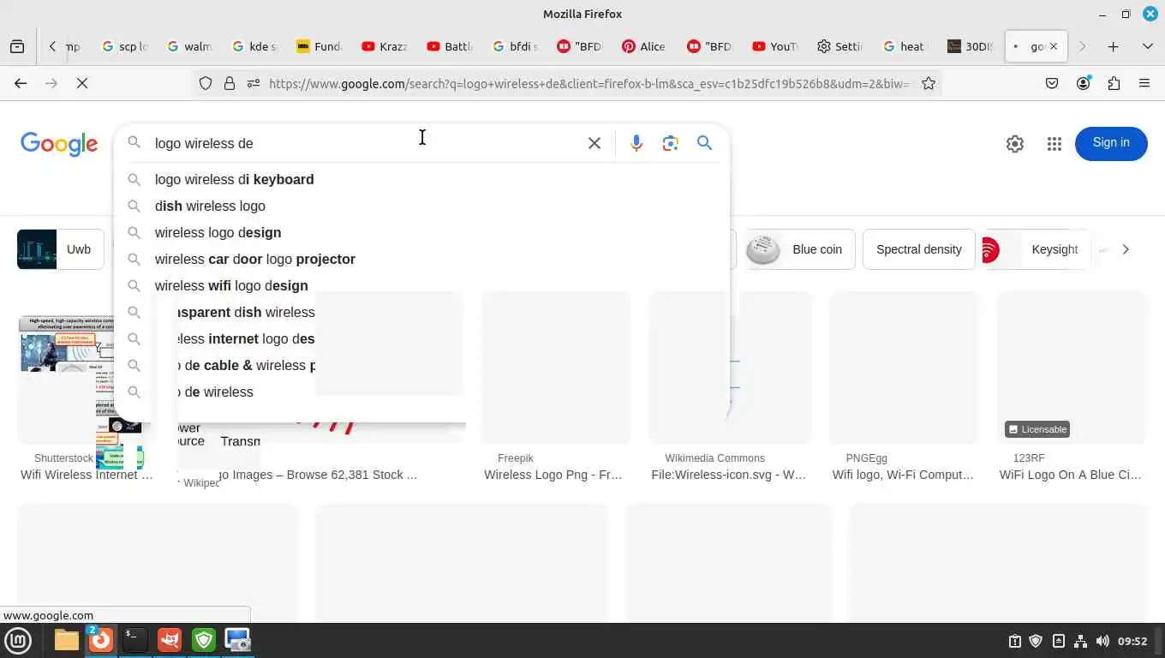Close the current Google search tab

pyautogui.click(x=1054, y=47)
